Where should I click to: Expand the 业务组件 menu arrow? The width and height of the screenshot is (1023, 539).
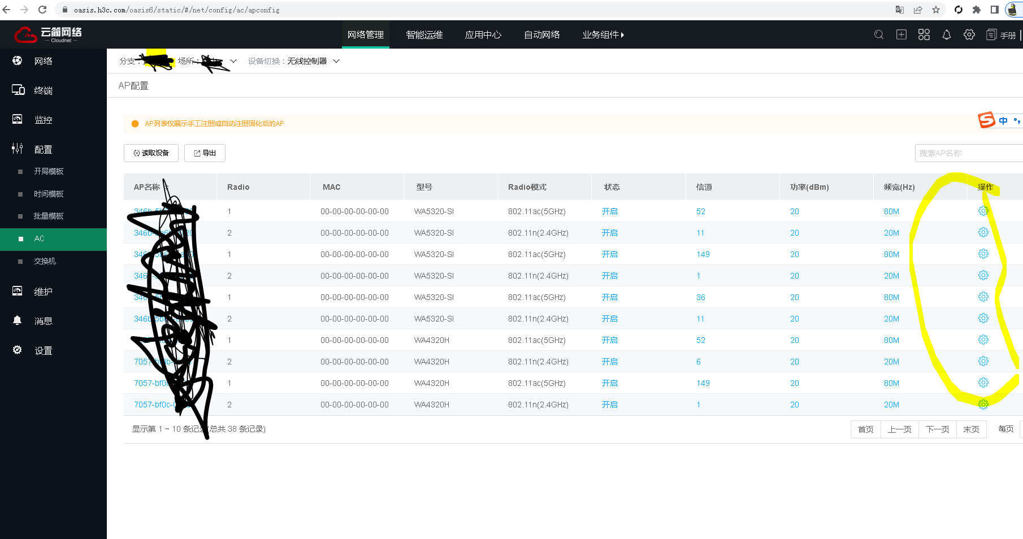[x=622, y=35]
